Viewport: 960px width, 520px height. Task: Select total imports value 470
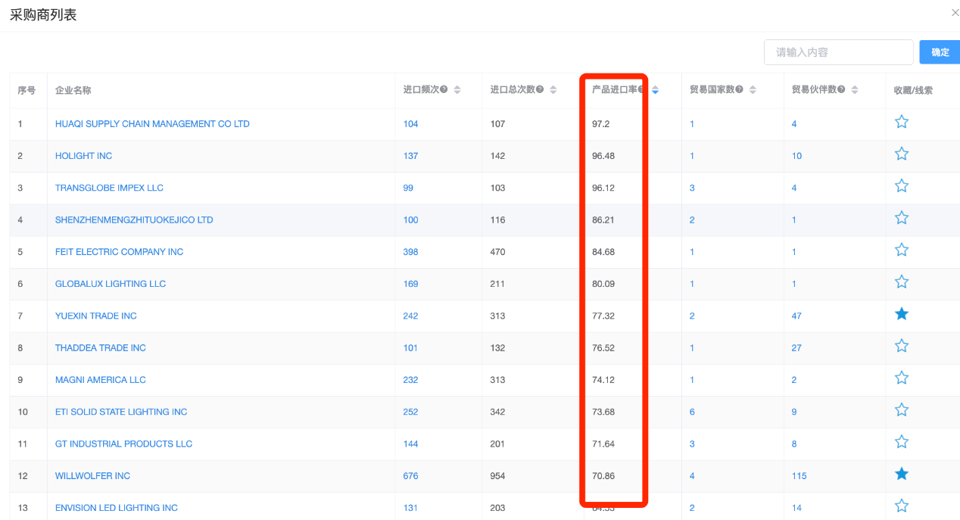(497, 251)
